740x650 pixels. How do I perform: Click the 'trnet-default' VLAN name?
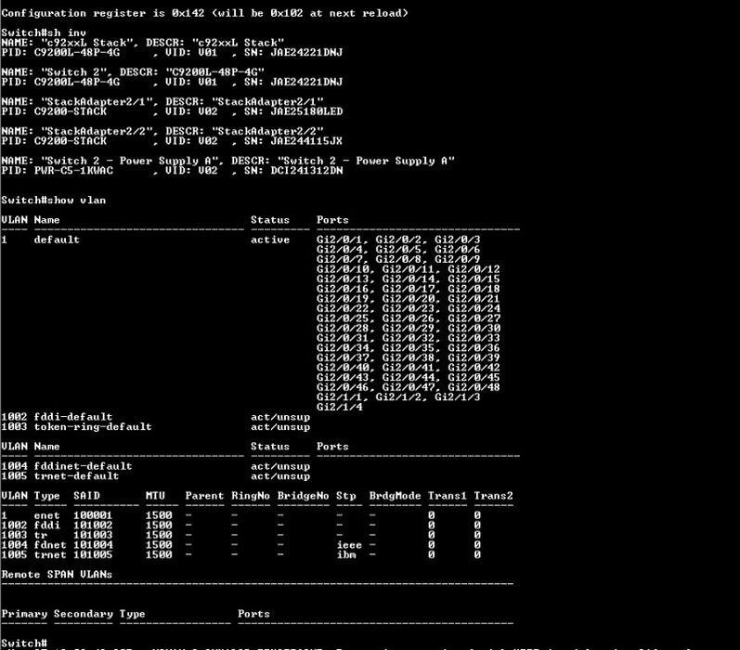point(76,475)
